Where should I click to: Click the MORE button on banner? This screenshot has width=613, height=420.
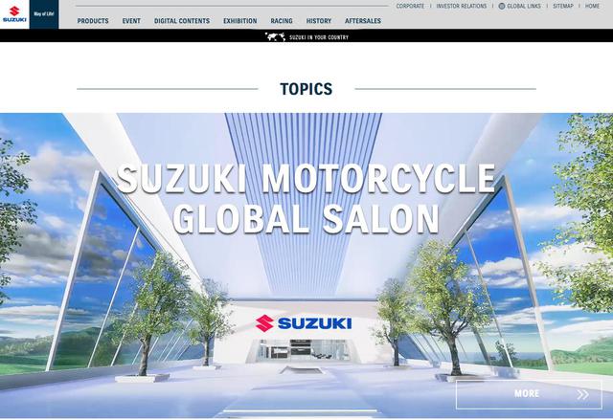coord(529,394)
